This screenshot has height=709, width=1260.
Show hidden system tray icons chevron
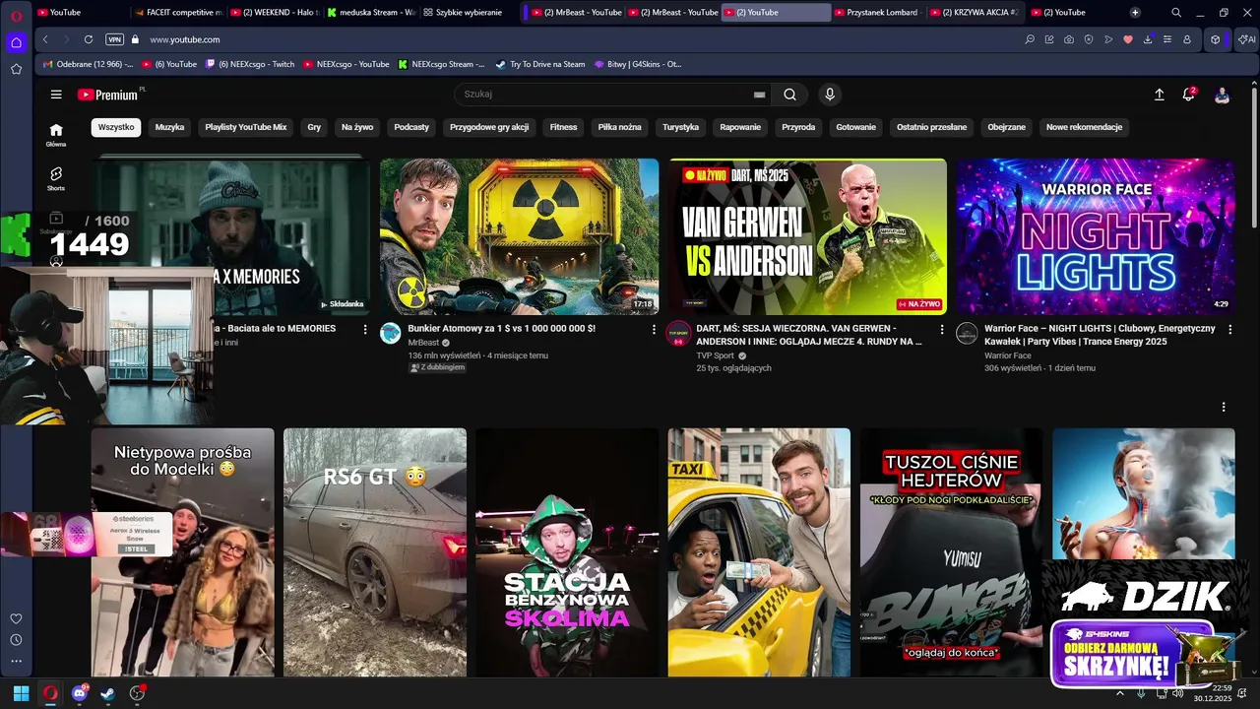click(1119, 692)
